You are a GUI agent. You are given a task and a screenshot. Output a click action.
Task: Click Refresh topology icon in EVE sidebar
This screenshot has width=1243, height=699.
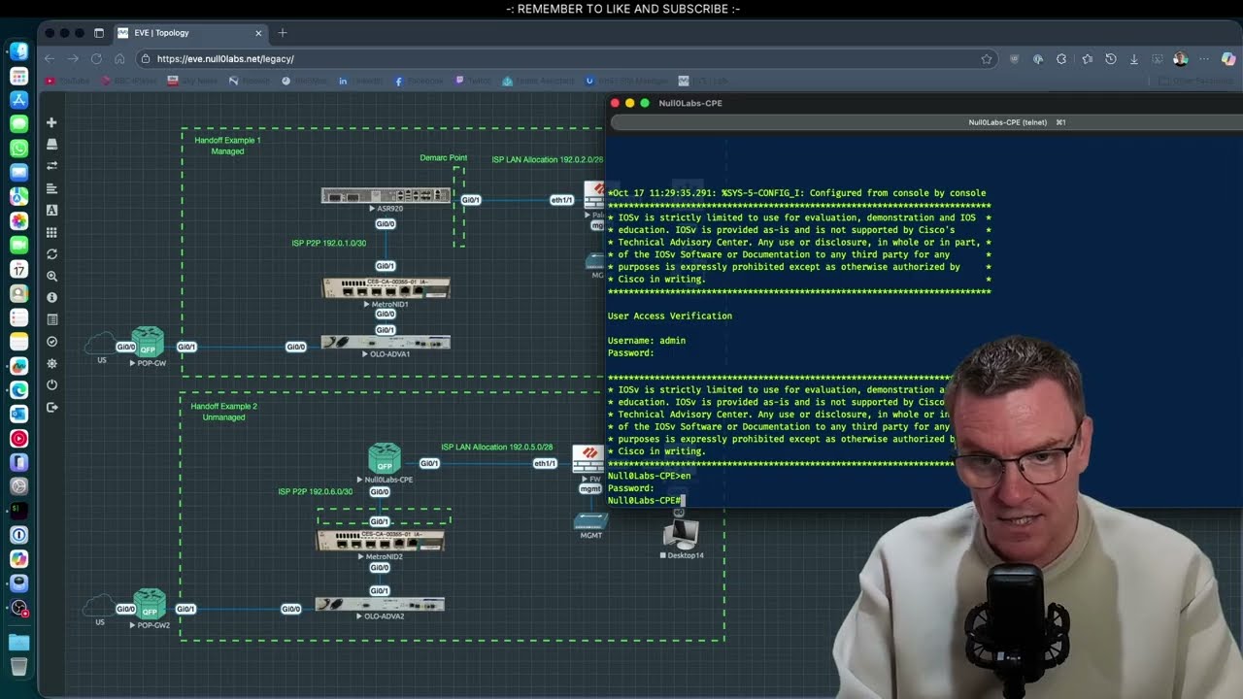51,254
